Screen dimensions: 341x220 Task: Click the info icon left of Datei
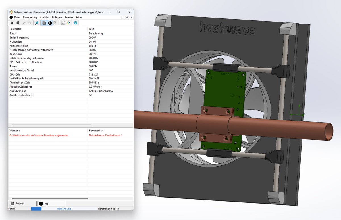tap(11, 18)
